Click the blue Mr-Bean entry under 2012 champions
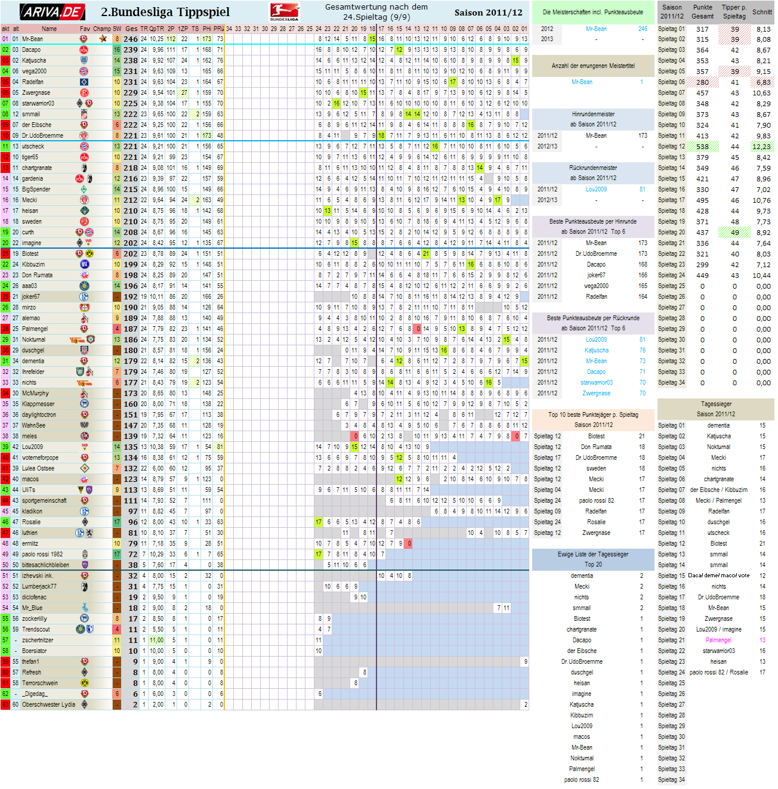 tap(596, 29)
